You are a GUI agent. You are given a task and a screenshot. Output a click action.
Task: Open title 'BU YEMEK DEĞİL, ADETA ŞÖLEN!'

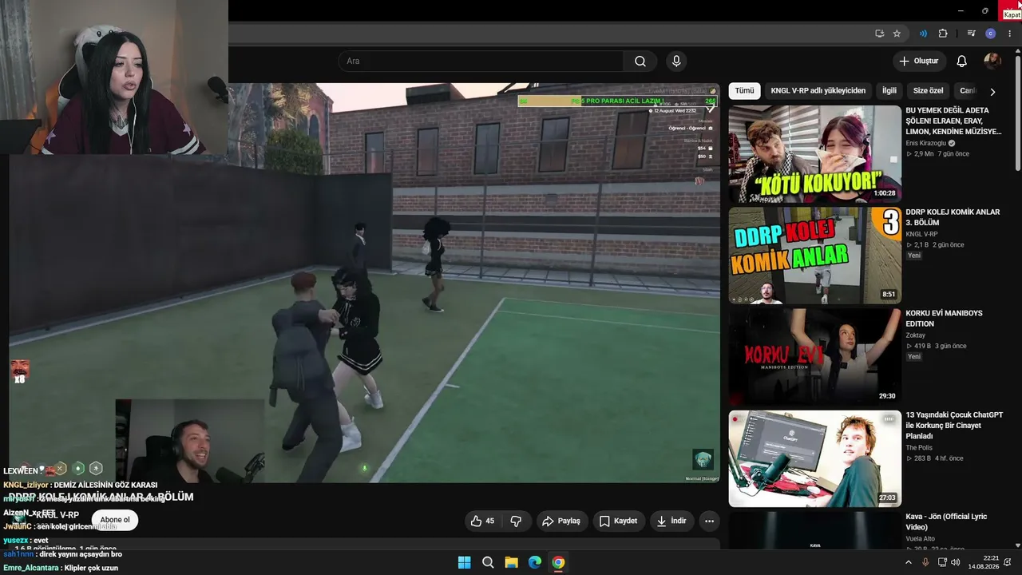[953, 121]
